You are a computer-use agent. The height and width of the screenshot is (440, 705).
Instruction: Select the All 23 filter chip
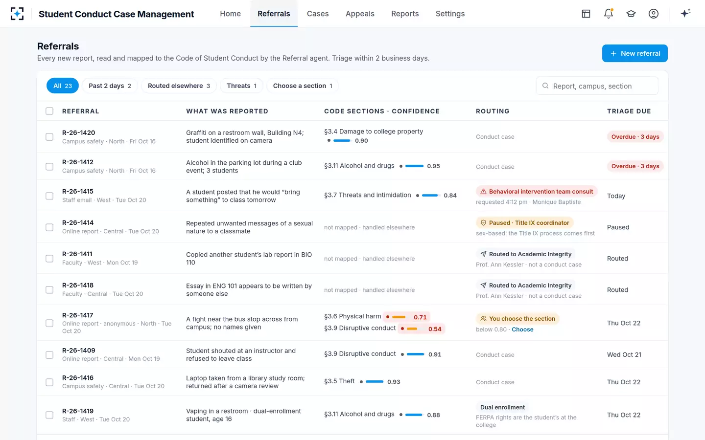point(63,86)
